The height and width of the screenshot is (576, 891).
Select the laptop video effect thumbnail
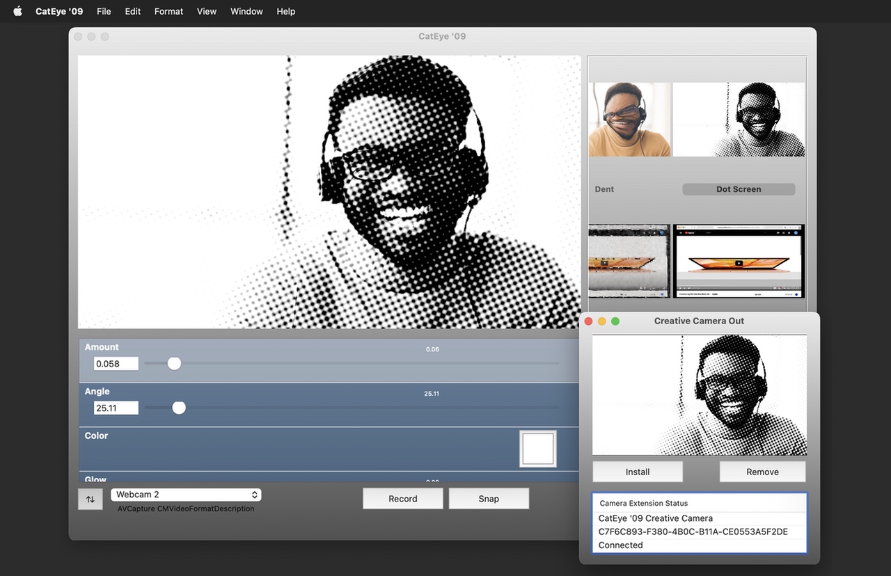tap(739, 261)
